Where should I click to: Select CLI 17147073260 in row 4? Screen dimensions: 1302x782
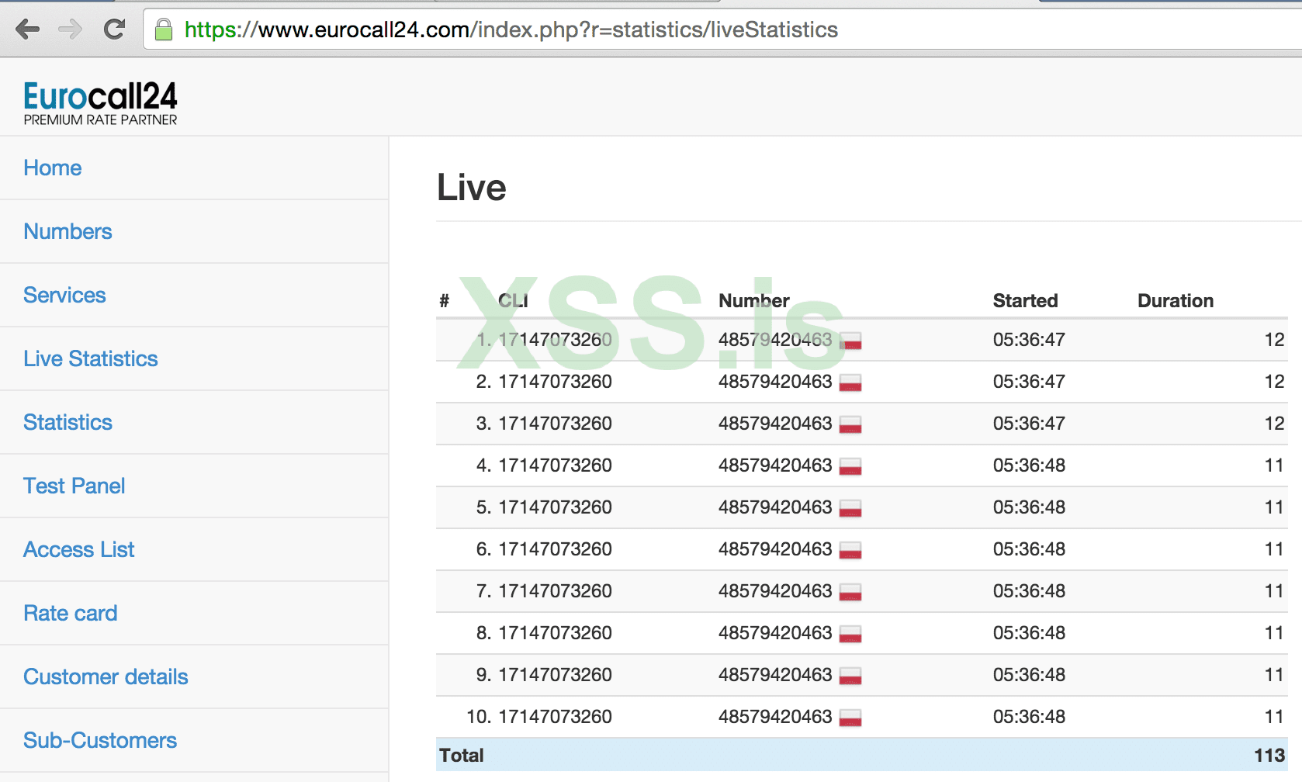[555, 465]
